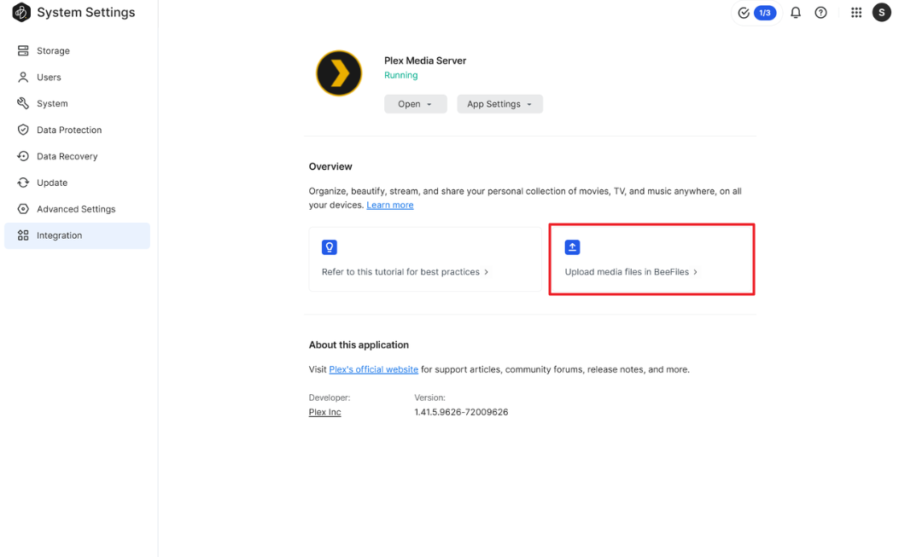This screenshot has height=557, width=899.
Task: Click the Plex Media Server logo
Action: tap(339, 73)
